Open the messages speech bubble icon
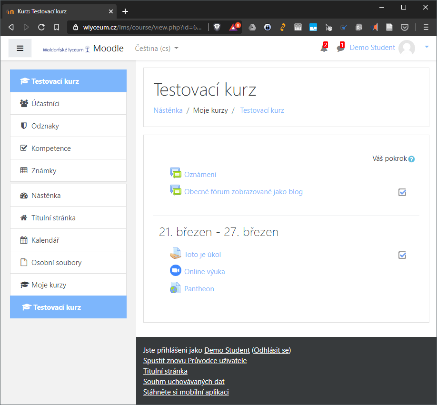This screenshot has width=437, height=405. (340, 48)
